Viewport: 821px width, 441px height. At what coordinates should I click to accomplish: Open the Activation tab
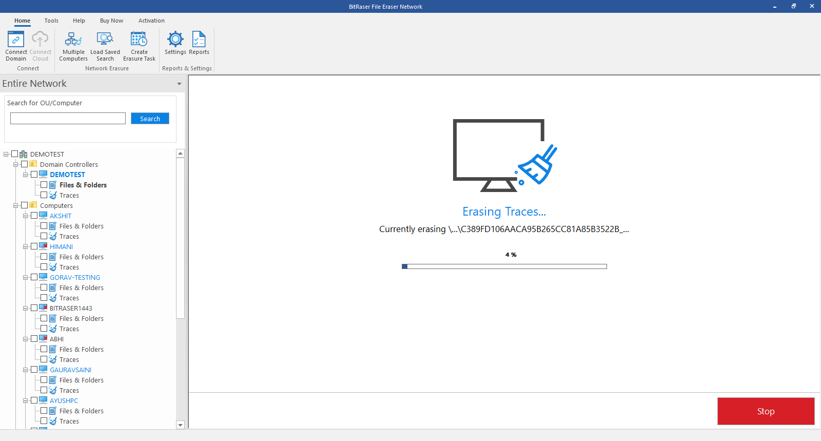[151, 21]
